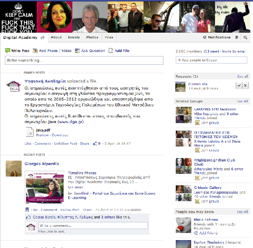Open Giorgos Mpardis profile name
The image size is (253, 248).
tap(42, 164)
